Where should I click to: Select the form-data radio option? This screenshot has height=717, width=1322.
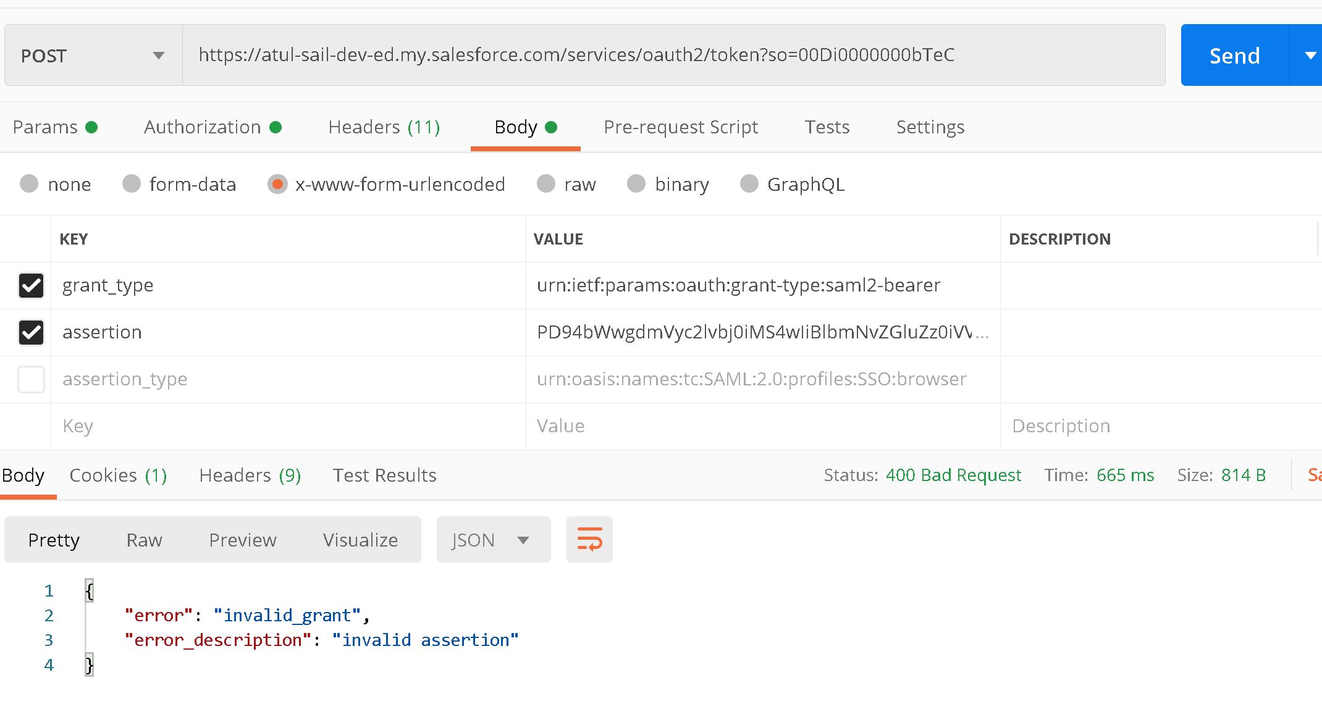pos(132,184)
